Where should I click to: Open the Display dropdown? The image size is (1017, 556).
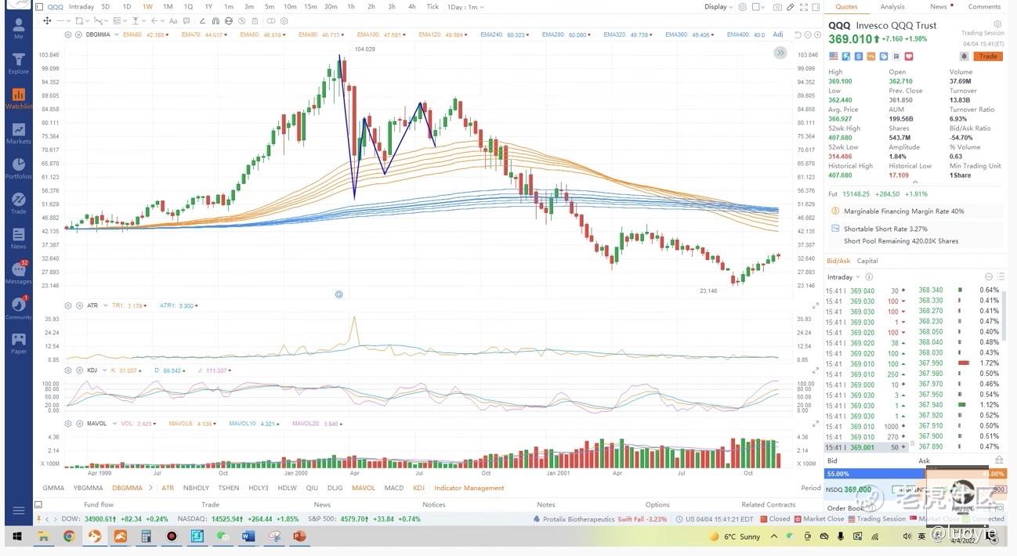coord(719,7)
